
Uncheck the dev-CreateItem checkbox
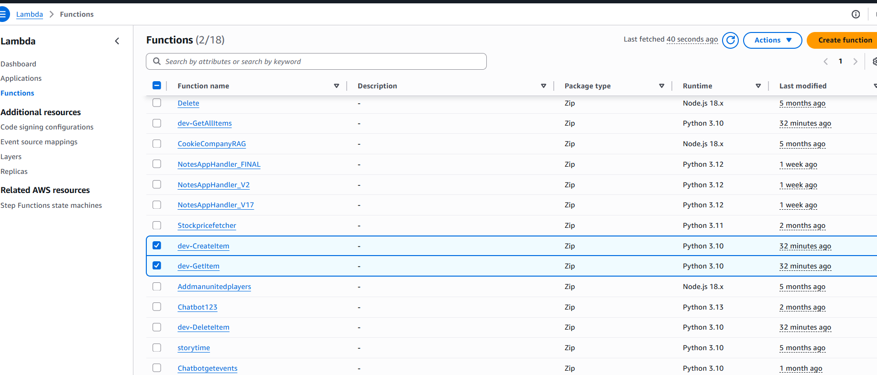(157, 246)
